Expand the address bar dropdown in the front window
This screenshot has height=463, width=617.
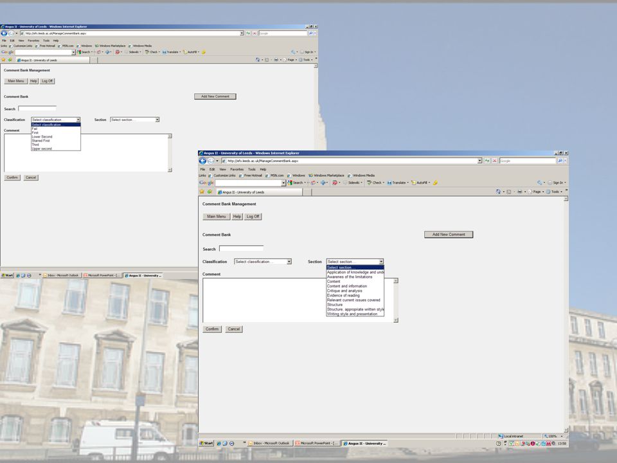tap(479, 161)
